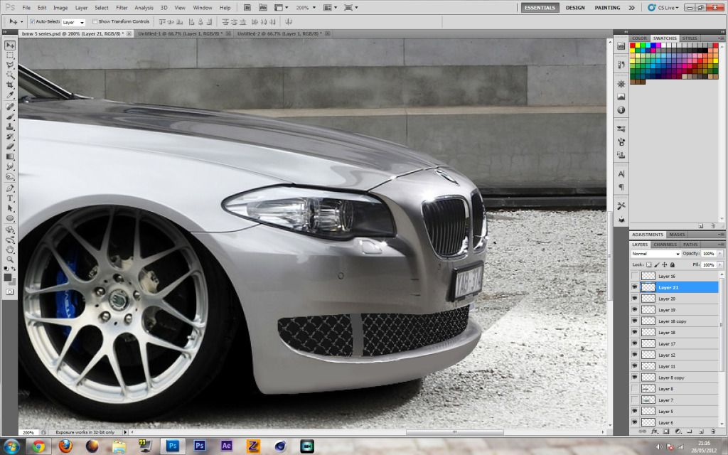Screen dimensions: 728x455
Task: Switch to the Design workspace
Action: [x=575, y=8]
